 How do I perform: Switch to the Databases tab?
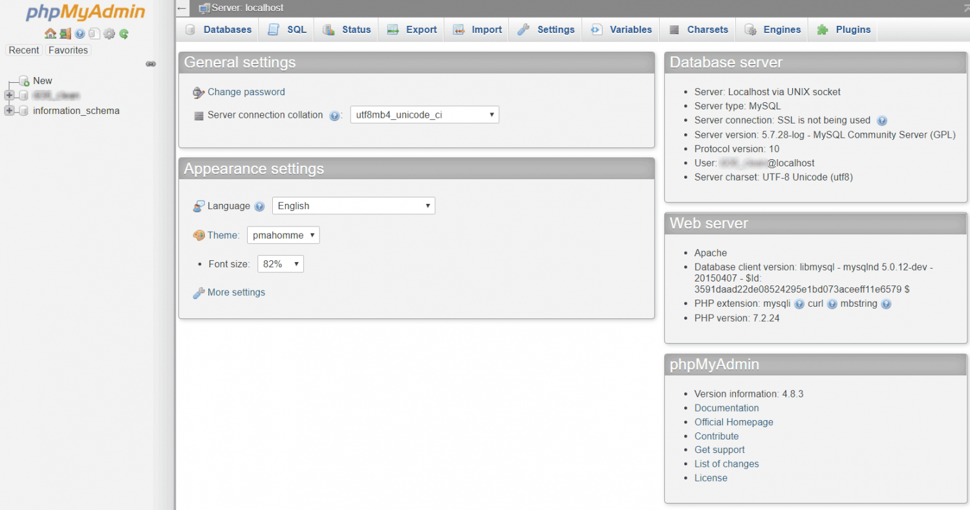click(218, 30)
